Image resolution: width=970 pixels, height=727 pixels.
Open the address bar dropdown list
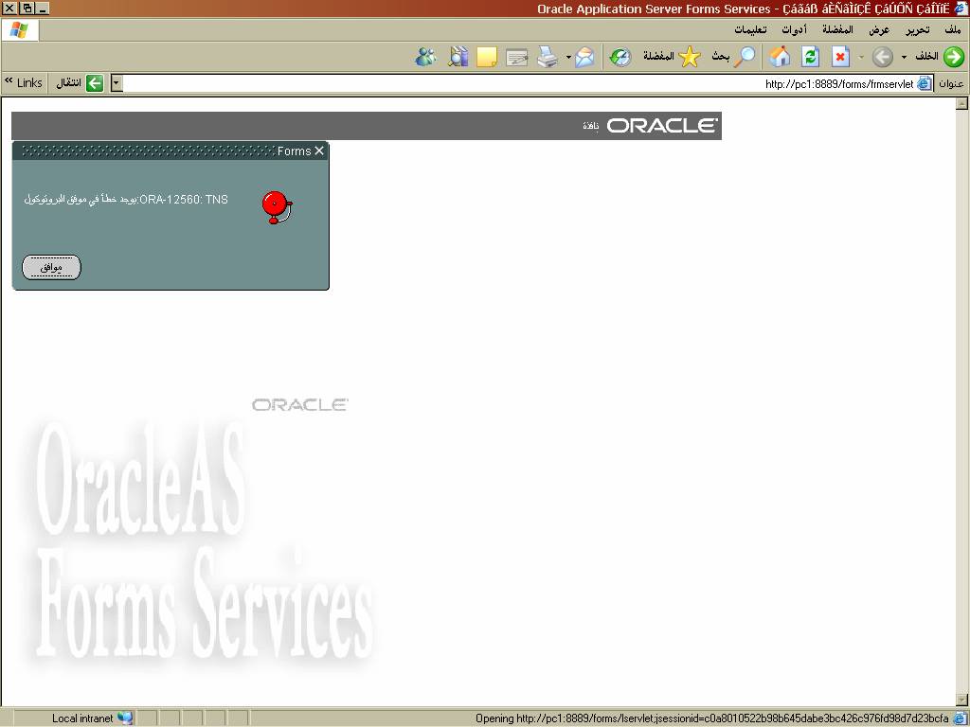click(117, 83)
